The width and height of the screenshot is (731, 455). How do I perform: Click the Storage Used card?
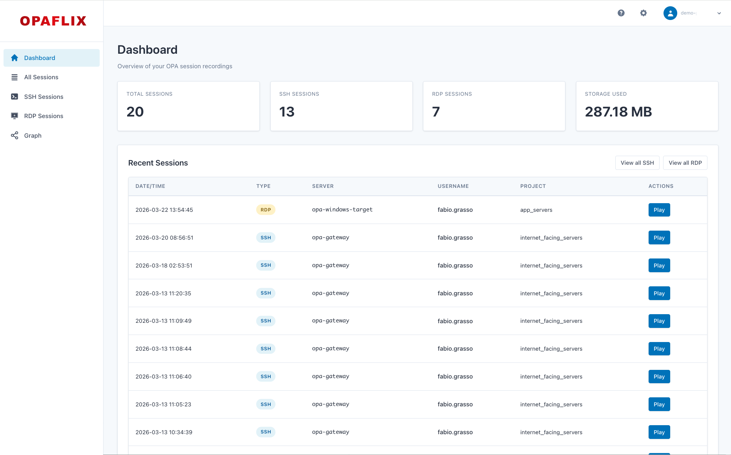(647, 106)
